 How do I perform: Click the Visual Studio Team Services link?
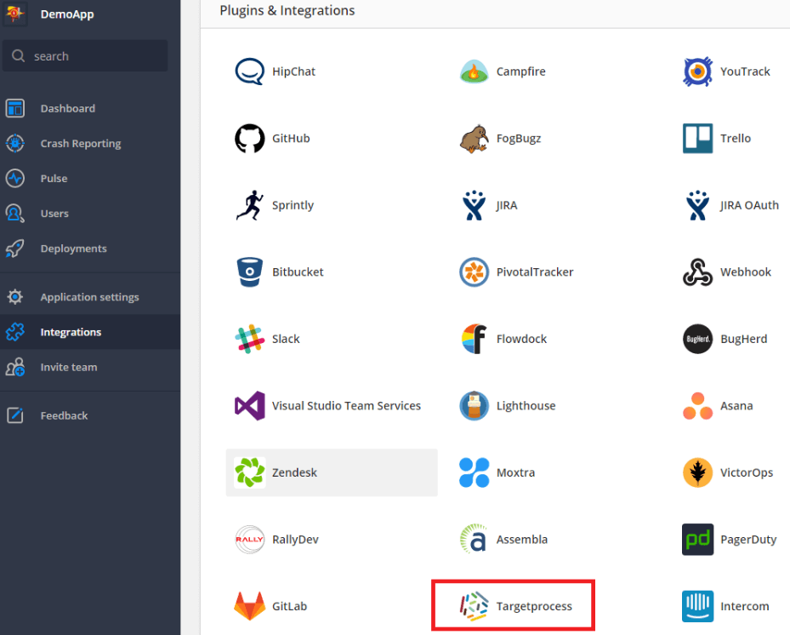(x=346, y=406)
